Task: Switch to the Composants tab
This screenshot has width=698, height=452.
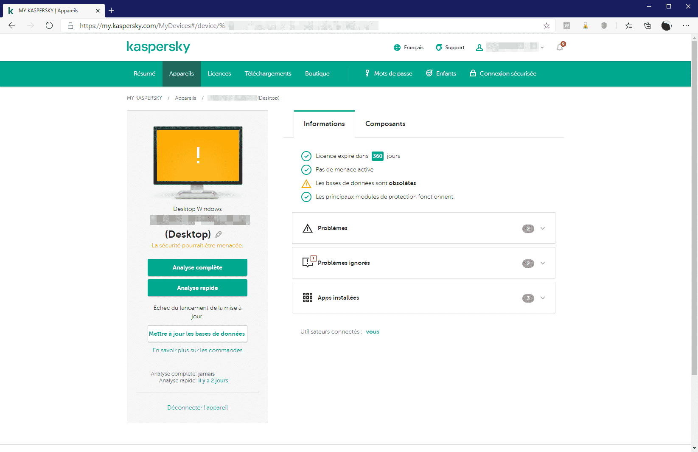Action: click(385, 124)
